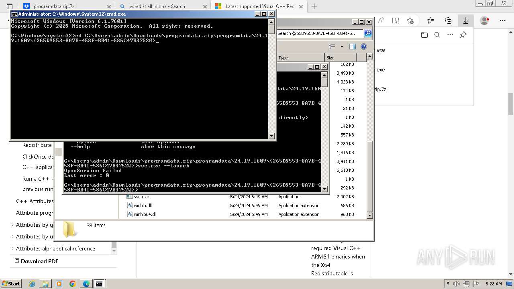Open Redistribute sidebar link

tap(37, 145)
